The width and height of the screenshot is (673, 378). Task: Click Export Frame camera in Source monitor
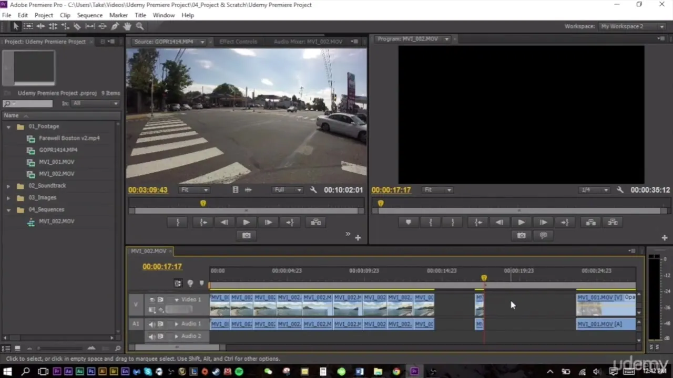[x=246, y=236]
